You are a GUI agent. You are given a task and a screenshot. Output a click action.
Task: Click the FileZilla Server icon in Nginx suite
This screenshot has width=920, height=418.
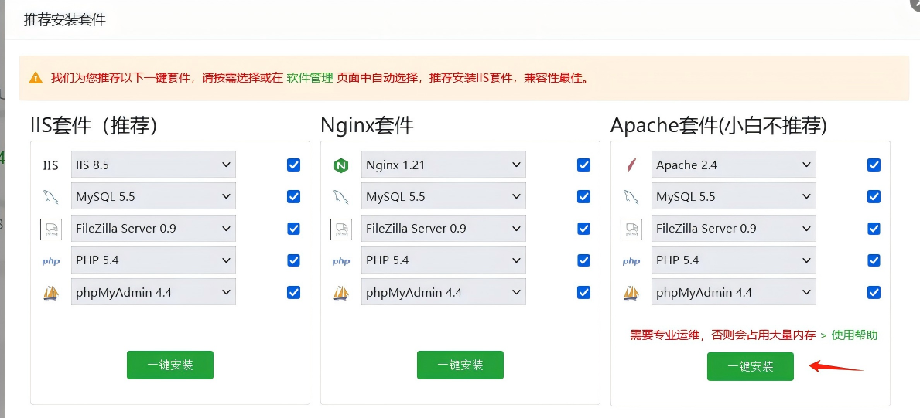click(341, 229)
